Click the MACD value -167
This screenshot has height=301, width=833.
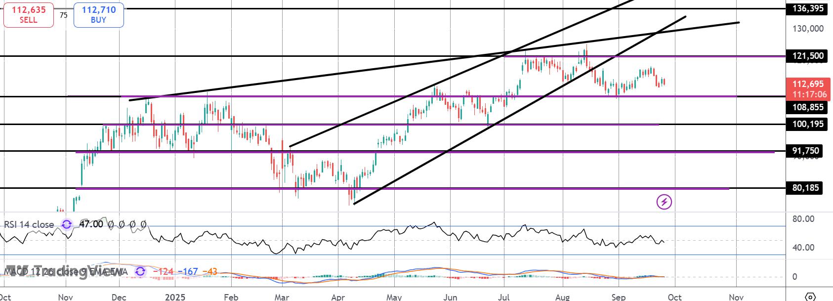coord(188,271)
